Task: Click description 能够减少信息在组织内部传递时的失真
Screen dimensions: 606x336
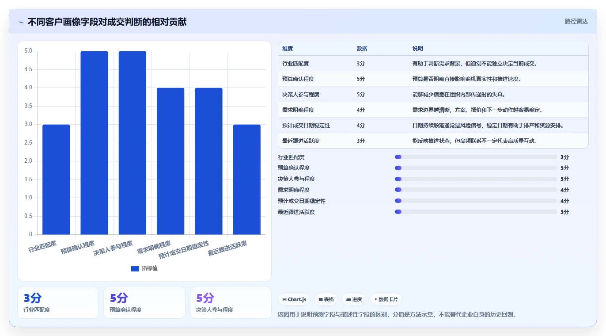Action: point(459,95)
